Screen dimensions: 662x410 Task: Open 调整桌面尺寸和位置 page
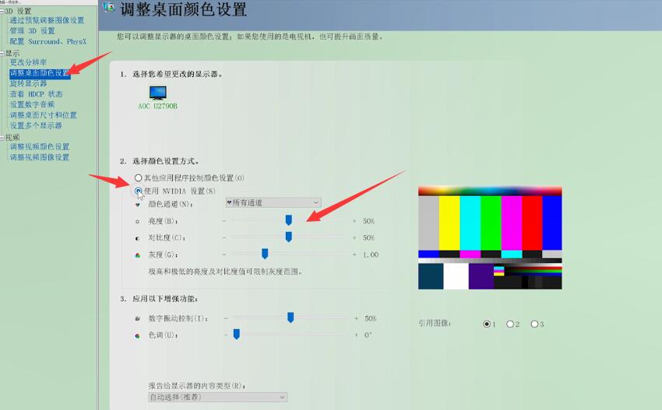click(43, 115)
